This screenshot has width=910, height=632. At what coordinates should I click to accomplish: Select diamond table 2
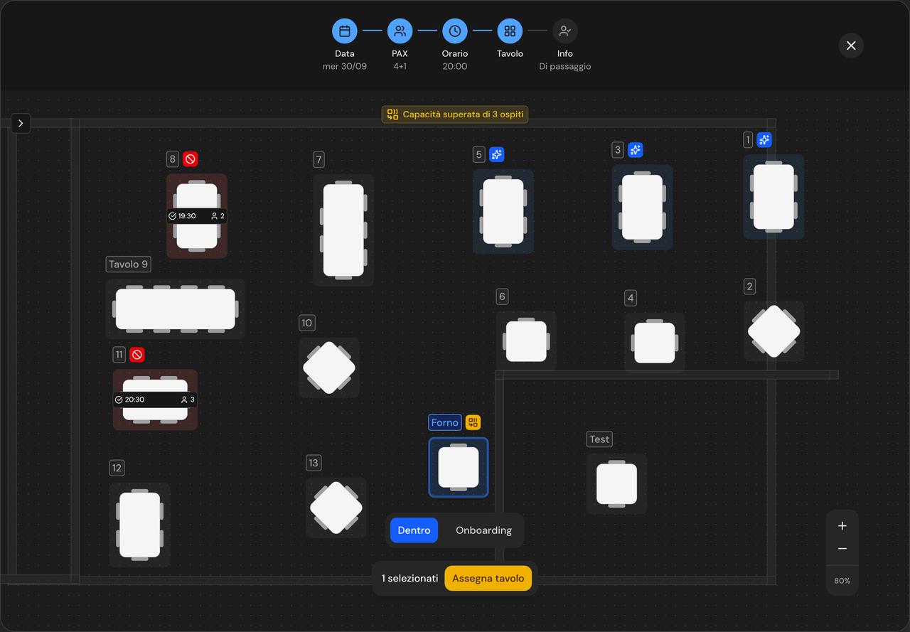[774, 331]
